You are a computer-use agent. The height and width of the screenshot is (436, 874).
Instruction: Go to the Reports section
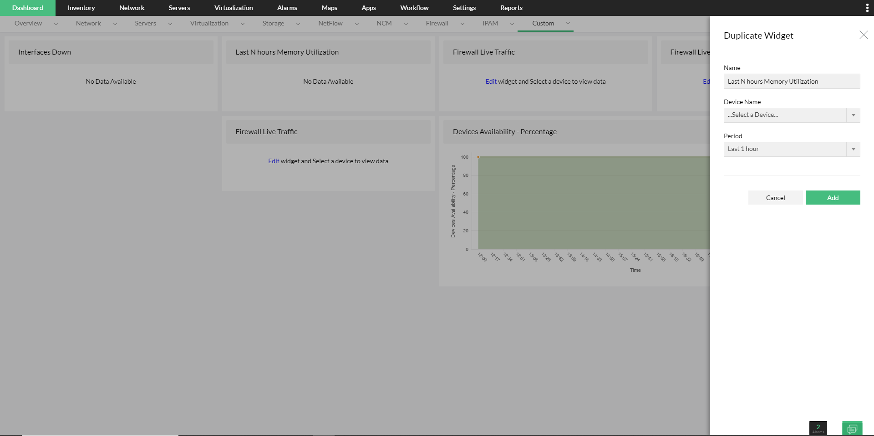[x=511, y=8]
